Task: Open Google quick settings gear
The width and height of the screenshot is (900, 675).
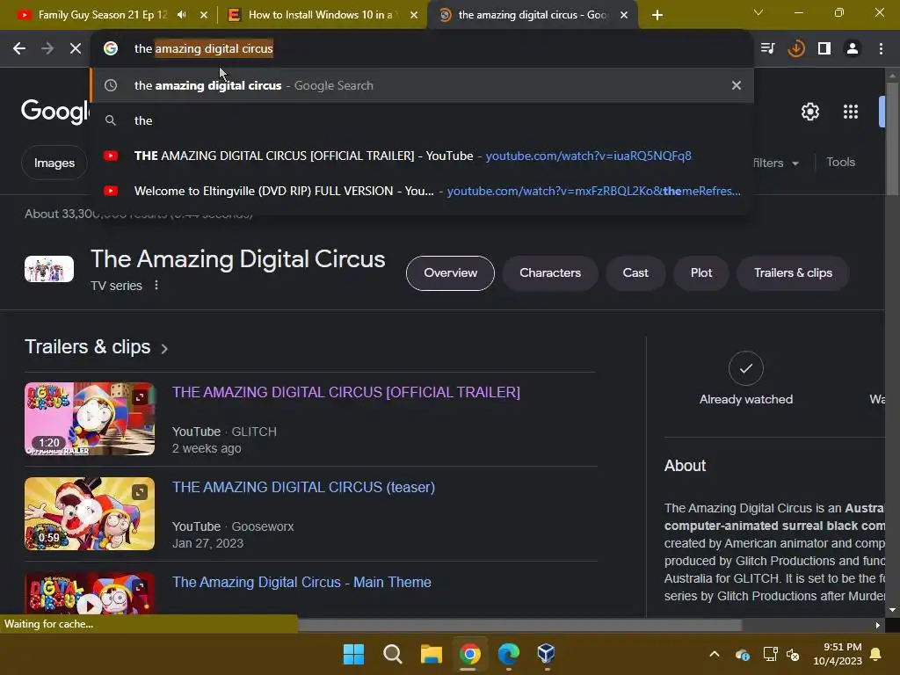Action: click(x=809, y=112)
